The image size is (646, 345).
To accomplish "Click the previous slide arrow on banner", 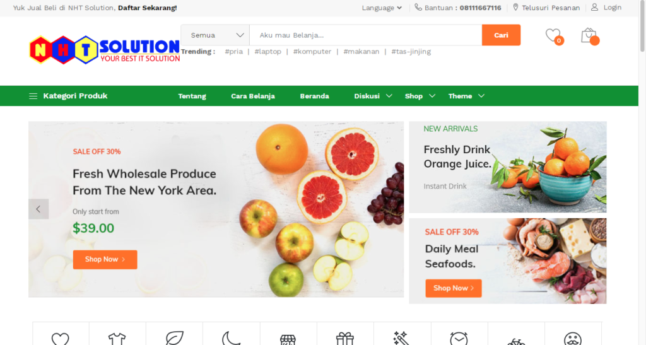I will point(38,209).
